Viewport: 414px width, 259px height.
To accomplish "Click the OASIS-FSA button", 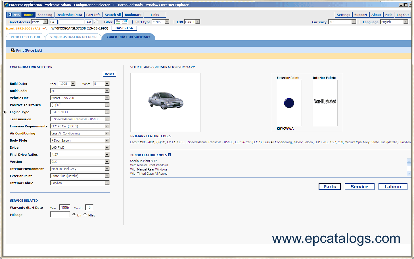I will point(124,28).
